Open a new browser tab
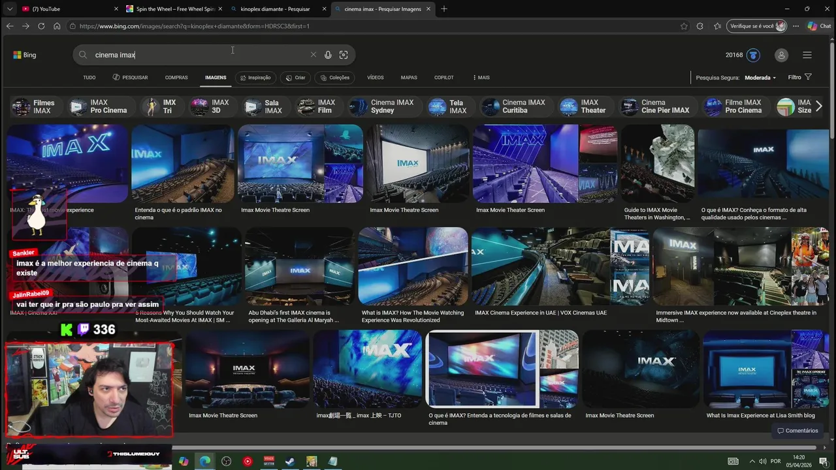836x470 pixels. [444, 9]
